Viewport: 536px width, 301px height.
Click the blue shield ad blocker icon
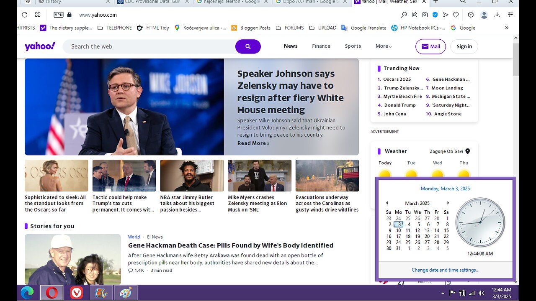[x=435, y=15]
